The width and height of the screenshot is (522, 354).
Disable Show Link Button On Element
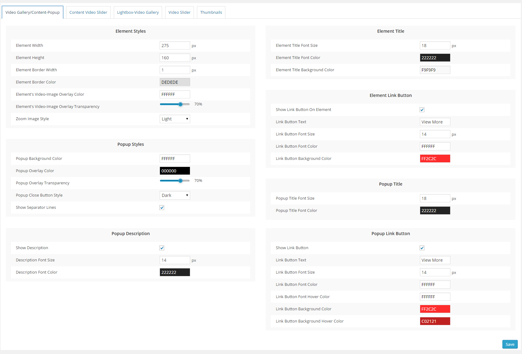click(422, 110)
